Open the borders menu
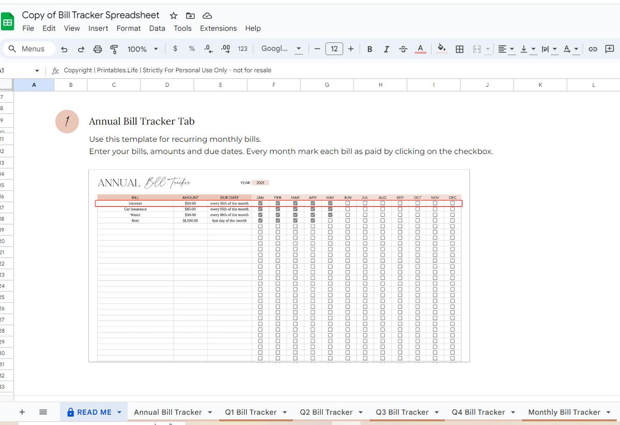 point(459,49)
